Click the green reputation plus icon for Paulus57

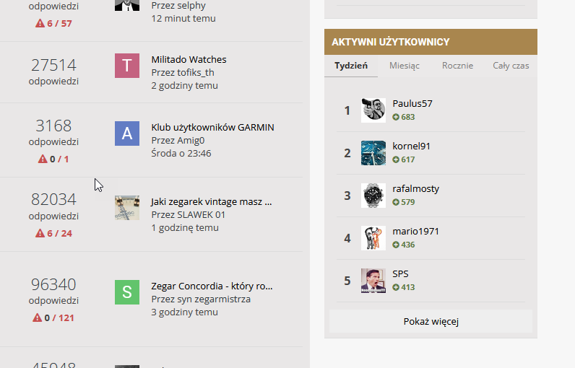coord(396,117)
